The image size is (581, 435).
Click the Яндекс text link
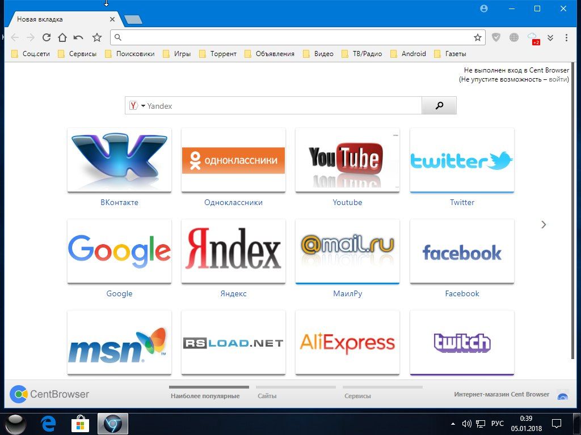(x=233, y=294)
